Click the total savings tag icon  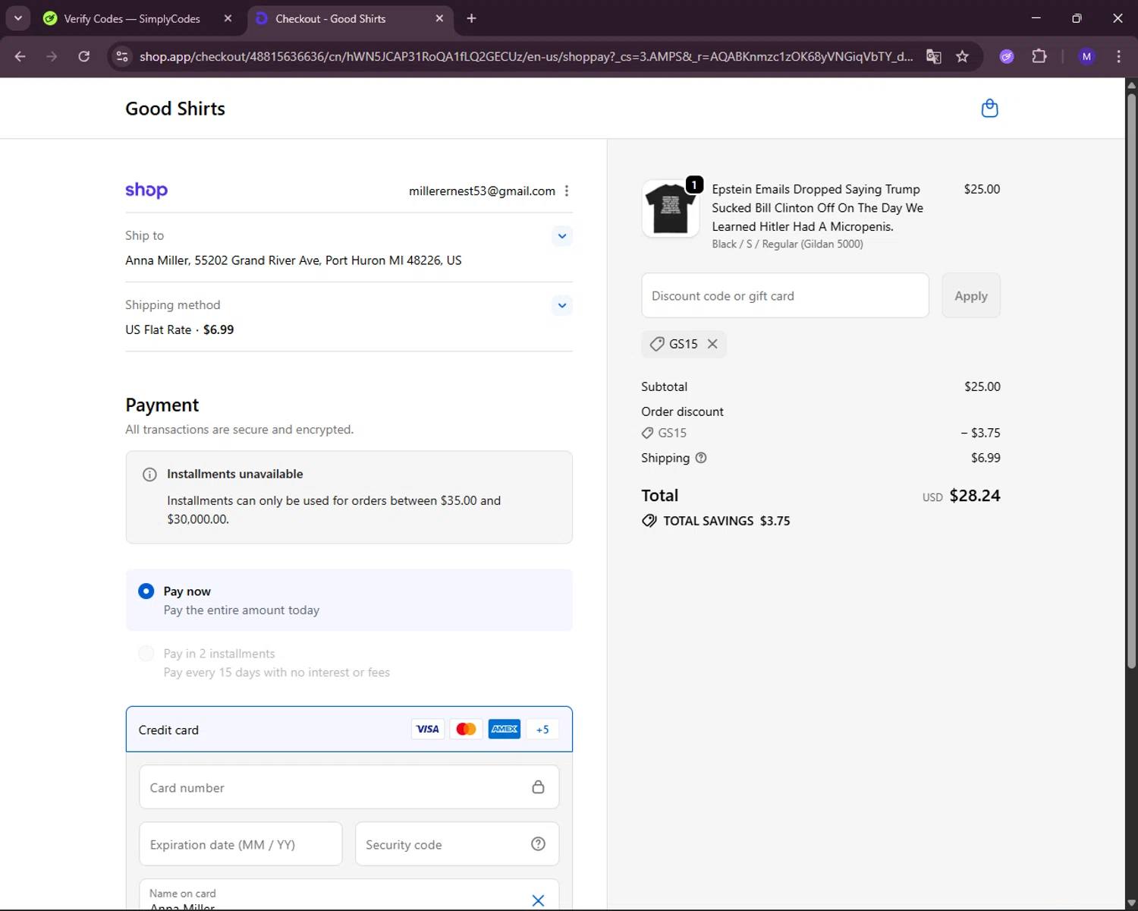click(649, 521)
